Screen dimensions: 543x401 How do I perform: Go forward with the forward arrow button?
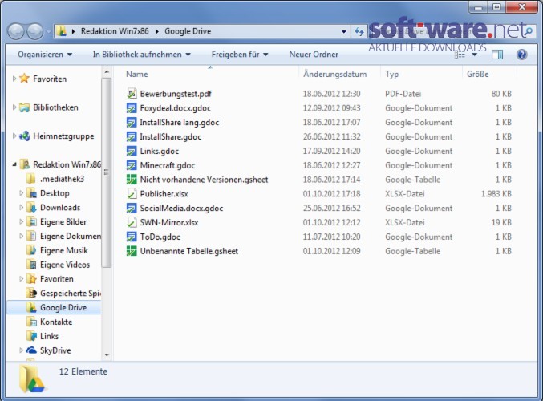[x=35, y=31]
